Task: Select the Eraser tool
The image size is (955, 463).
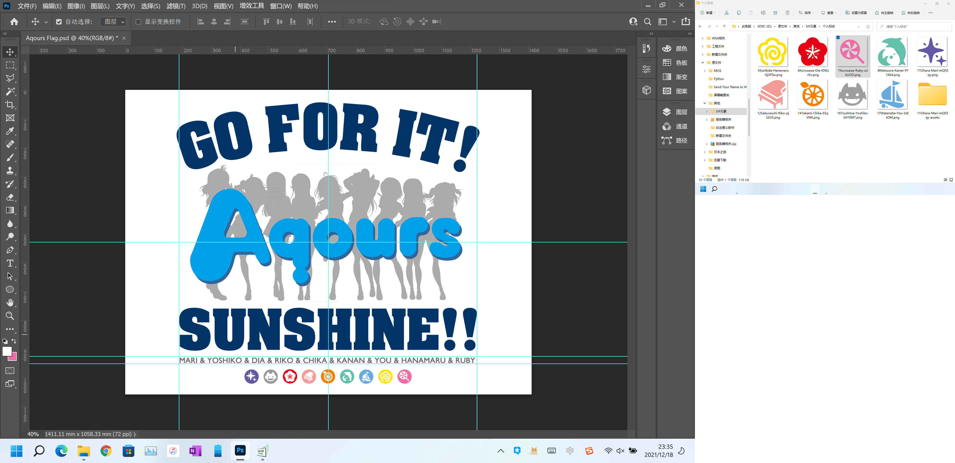Action: click(x=10, y=197)
